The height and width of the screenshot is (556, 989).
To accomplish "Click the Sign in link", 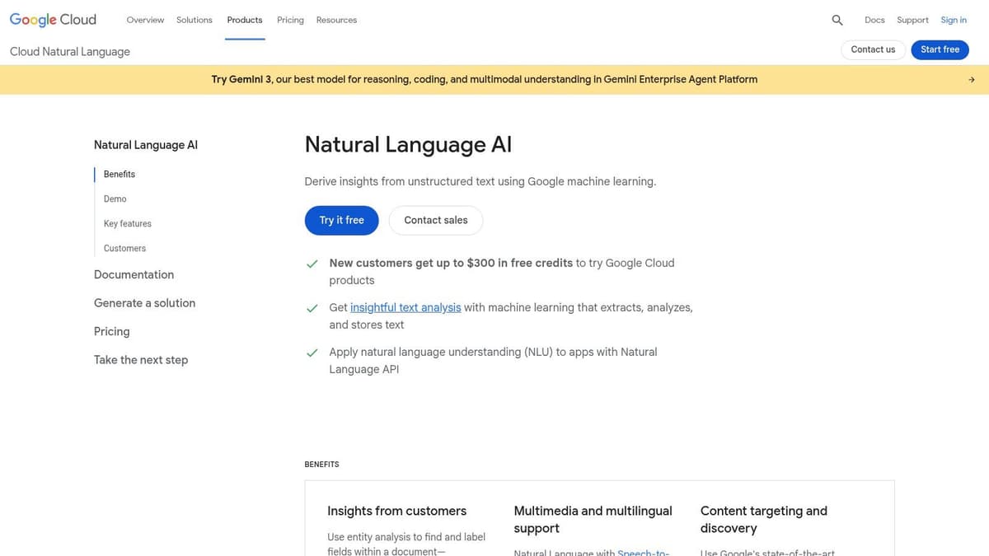I will pos(954,20).
